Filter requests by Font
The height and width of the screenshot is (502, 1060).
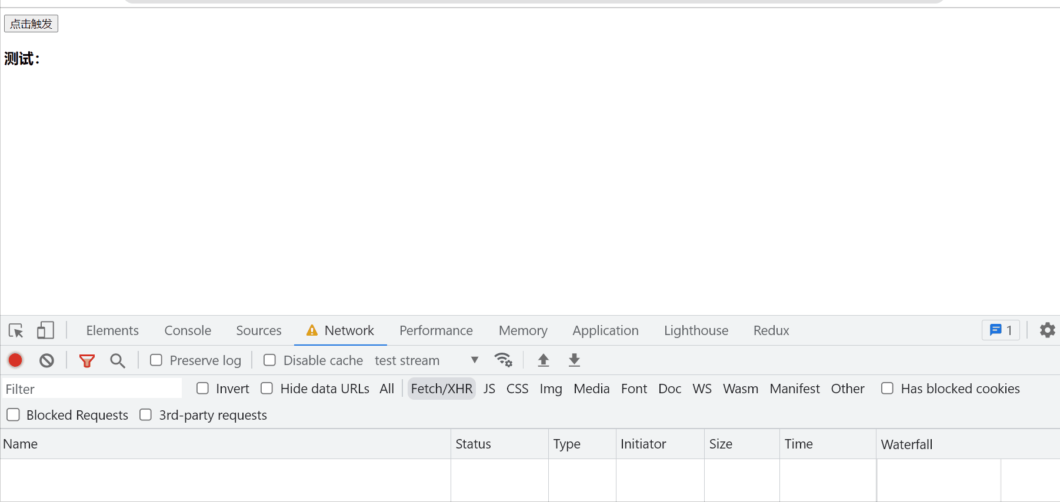[x=634, y=389]
